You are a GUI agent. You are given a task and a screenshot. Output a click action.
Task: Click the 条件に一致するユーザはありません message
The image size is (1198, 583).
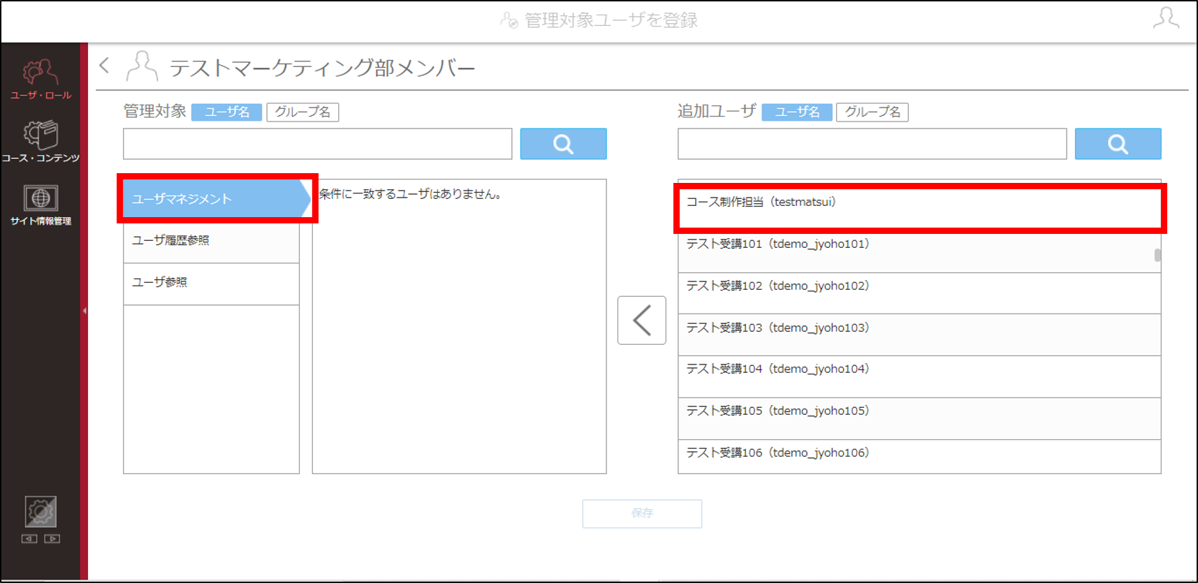coord(410,194)
